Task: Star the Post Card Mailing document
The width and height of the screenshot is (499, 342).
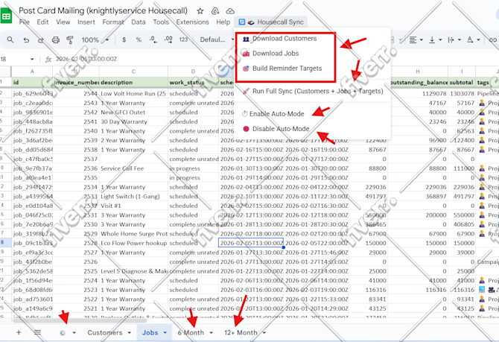Action: click(x=200, y=11)
